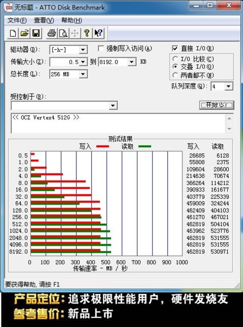Screen dimensions: 243x327
Task: Click the Print toolbar icon
Action: [51, 33]
